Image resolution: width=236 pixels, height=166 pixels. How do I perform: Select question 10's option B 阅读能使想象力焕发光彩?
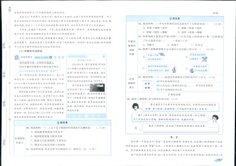[x=47, y=136]
